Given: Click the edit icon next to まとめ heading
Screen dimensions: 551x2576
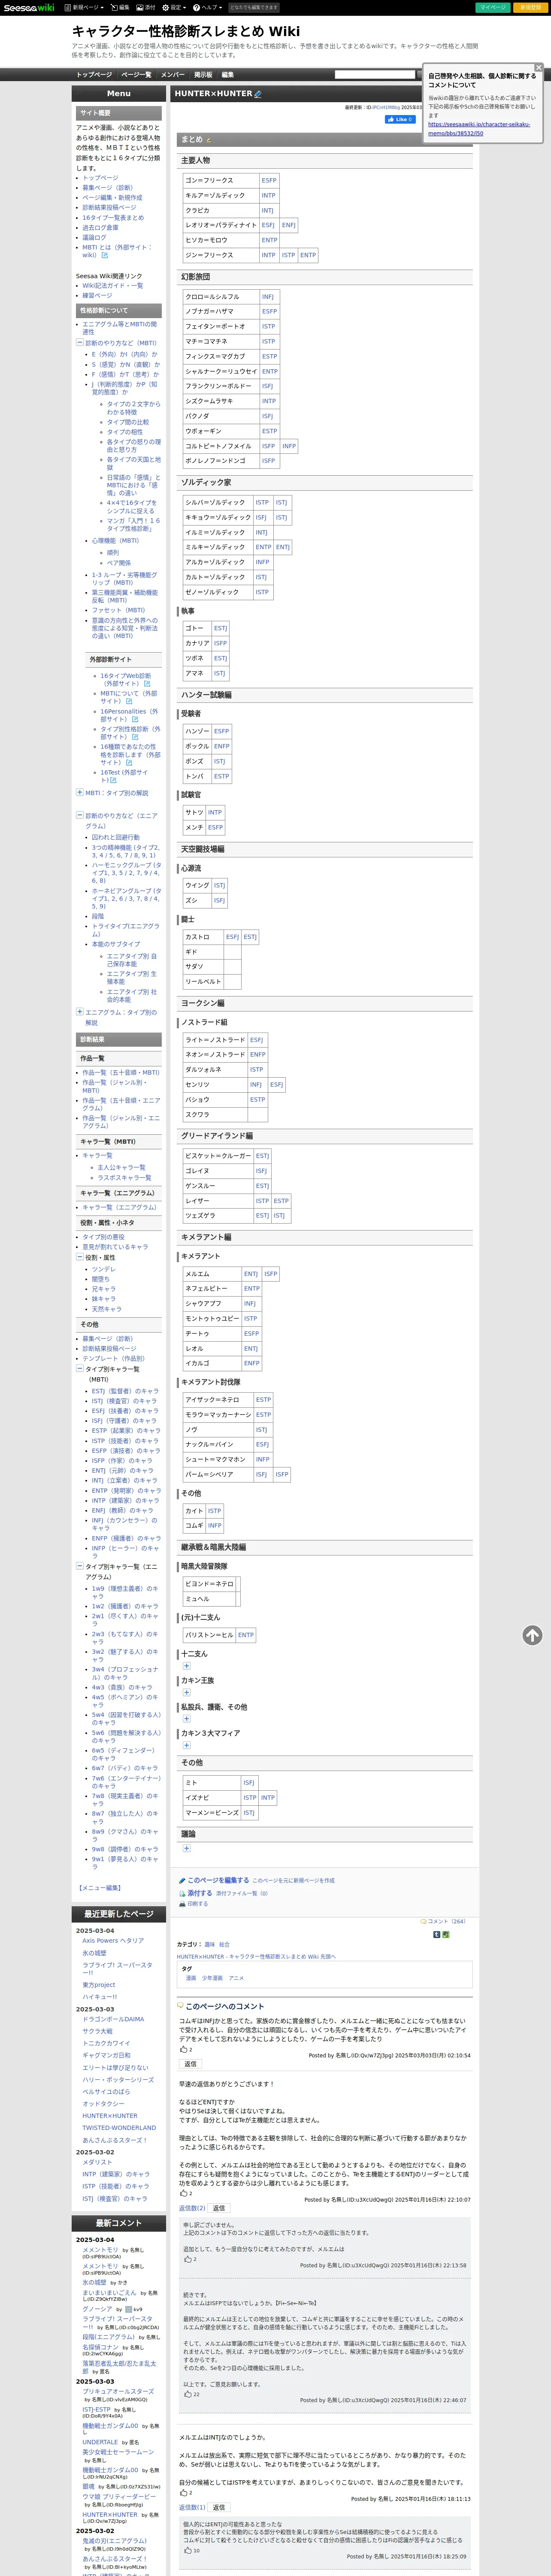Looking at the screenshot, I should [x=208, y=140].
